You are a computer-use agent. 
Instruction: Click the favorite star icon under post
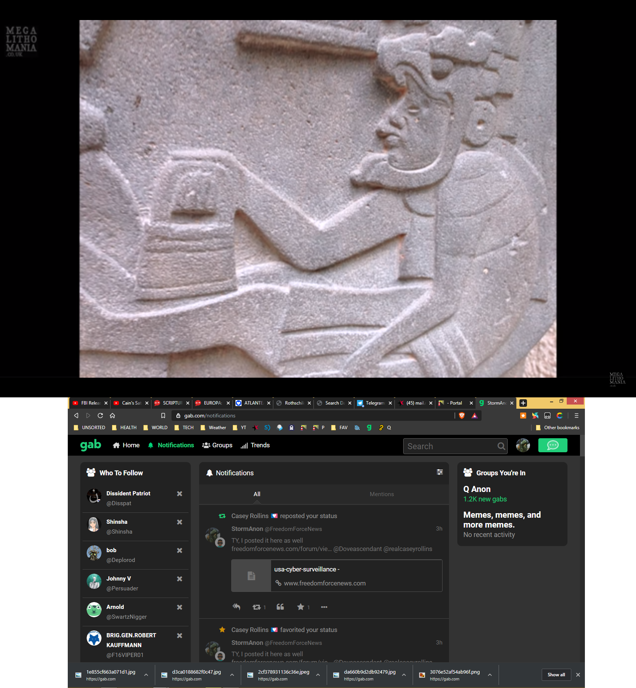click(301, 607)
